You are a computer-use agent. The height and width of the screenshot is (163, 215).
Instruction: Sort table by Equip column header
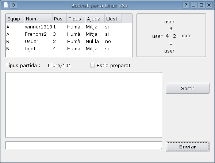click(x=15, y=19)
